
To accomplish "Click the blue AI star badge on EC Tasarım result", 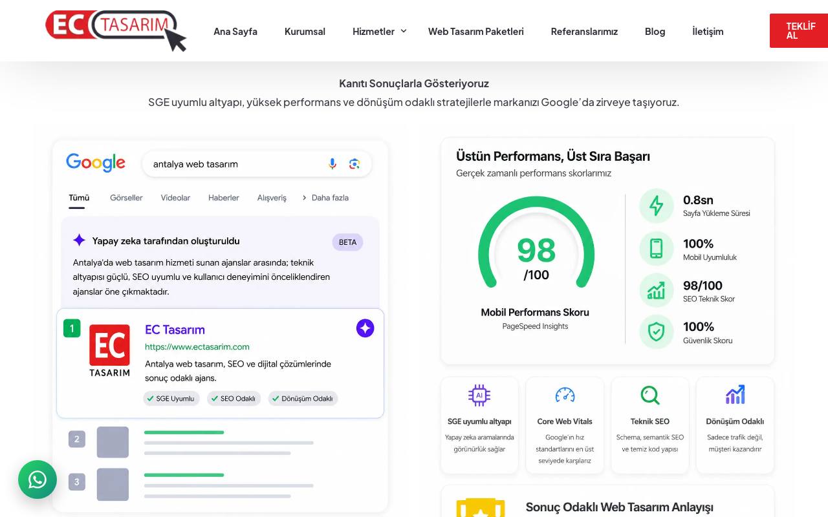I will tap(365, 328).
